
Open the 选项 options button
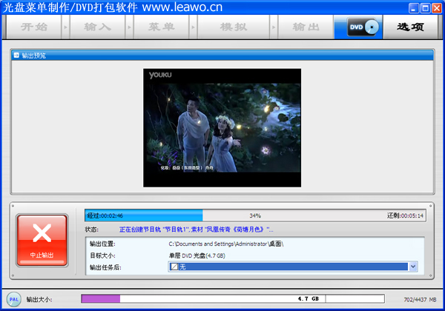(410, 27)
